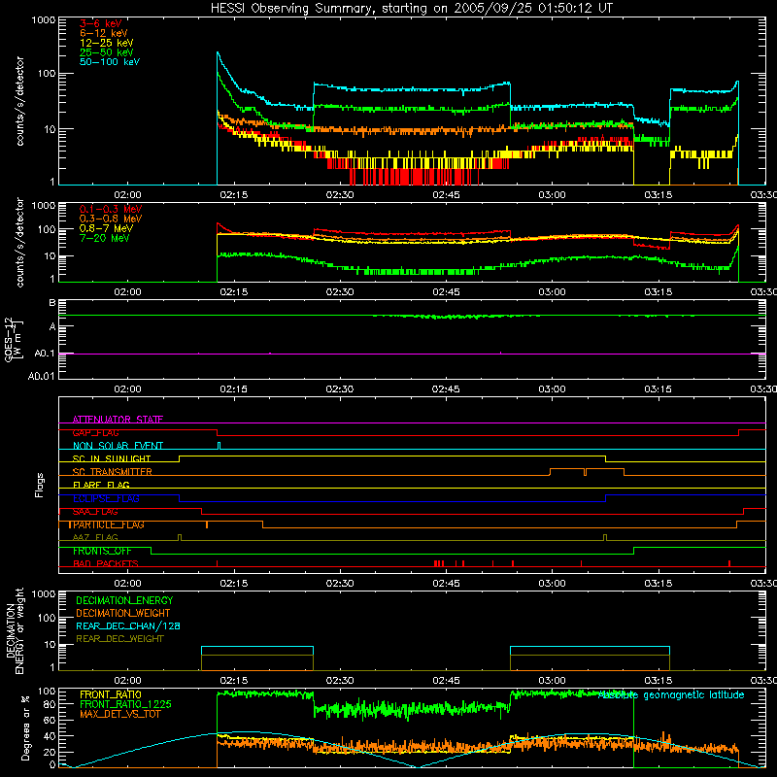The image size is (777, 777).
Task: Select the BAD_PACKETS flag label
Action: 106,563
